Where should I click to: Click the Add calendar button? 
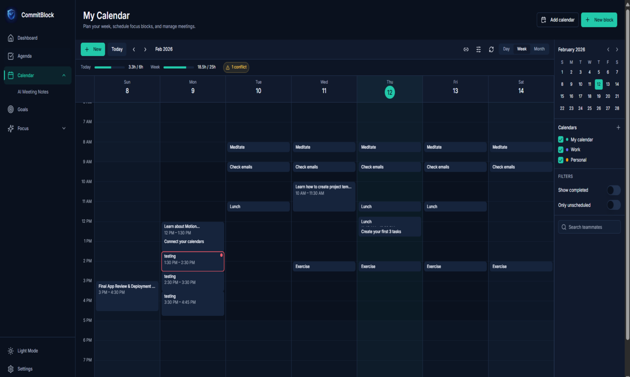[558, 20]
